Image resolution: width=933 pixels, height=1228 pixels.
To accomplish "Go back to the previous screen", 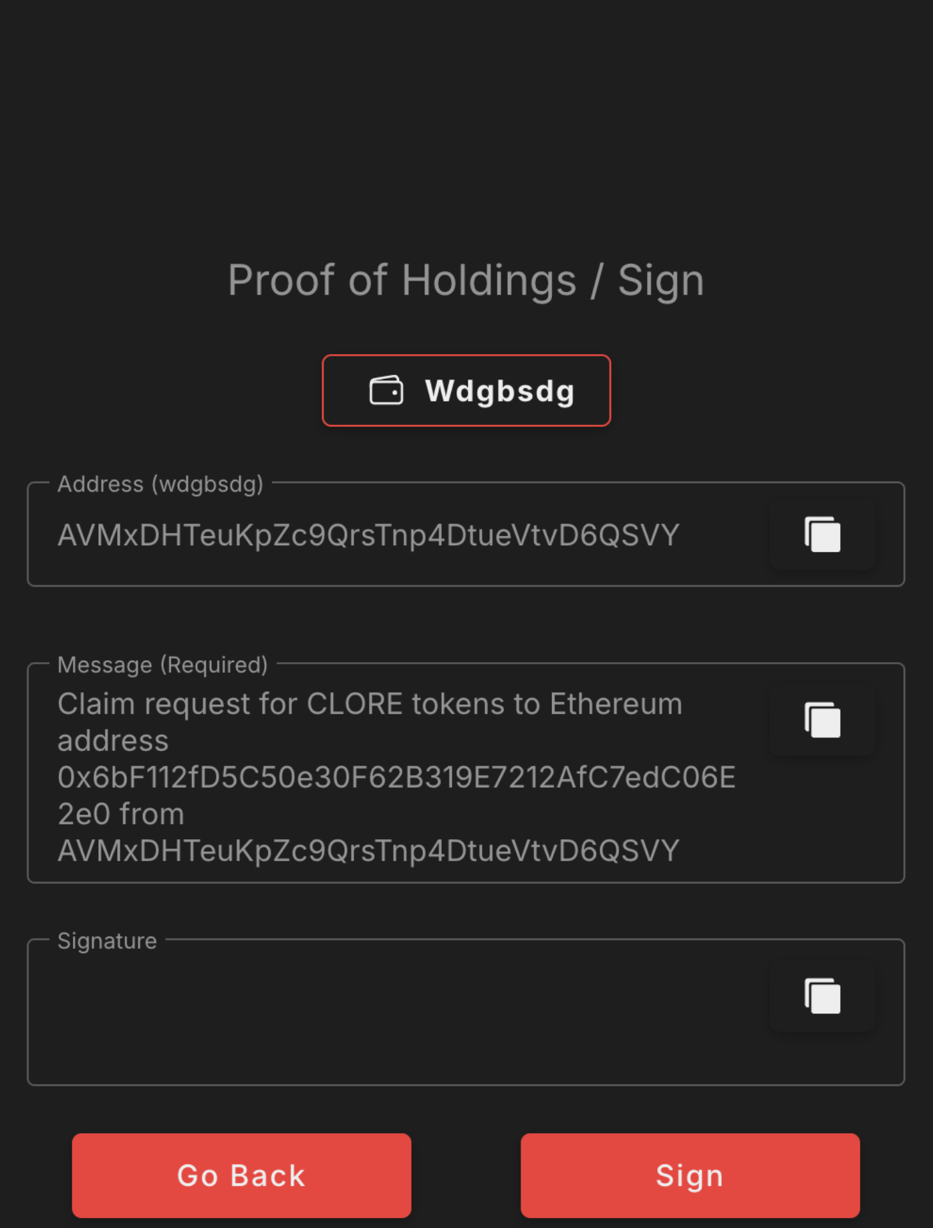I will point(241,1175).
